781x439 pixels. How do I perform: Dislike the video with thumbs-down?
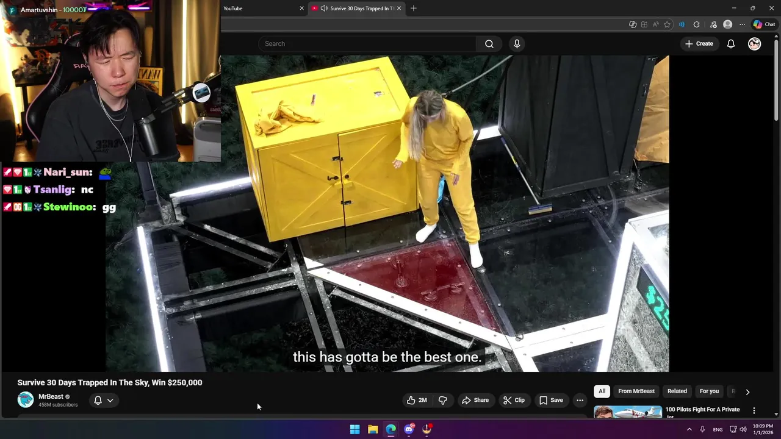443,401
